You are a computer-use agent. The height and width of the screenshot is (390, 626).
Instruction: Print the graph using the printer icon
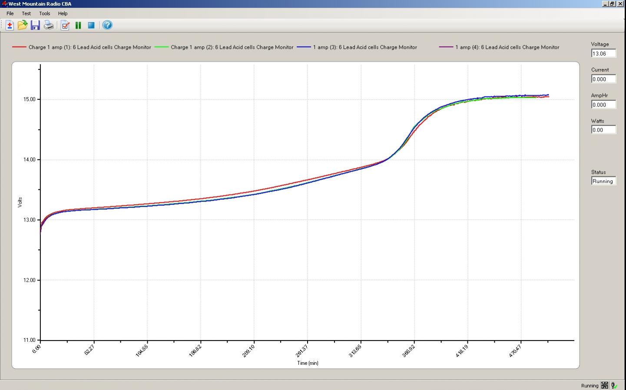tap(49, 25)
